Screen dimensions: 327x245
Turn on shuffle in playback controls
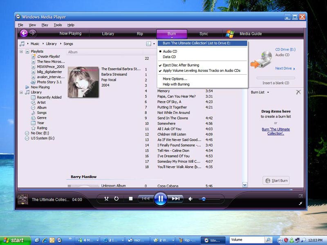click(106, 199)
